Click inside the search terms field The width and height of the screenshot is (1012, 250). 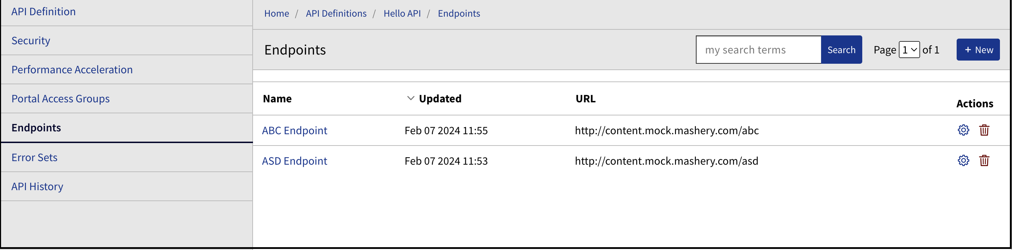pos(758,49)
